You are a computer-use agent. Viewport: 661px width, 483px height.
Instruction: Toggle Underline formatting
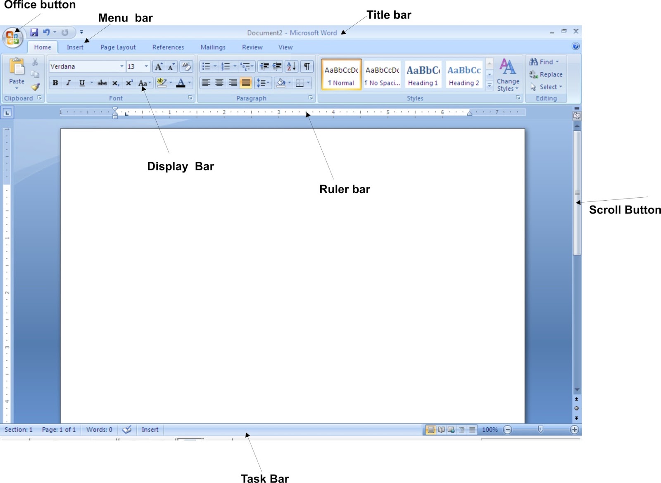[x=82, y=83]
